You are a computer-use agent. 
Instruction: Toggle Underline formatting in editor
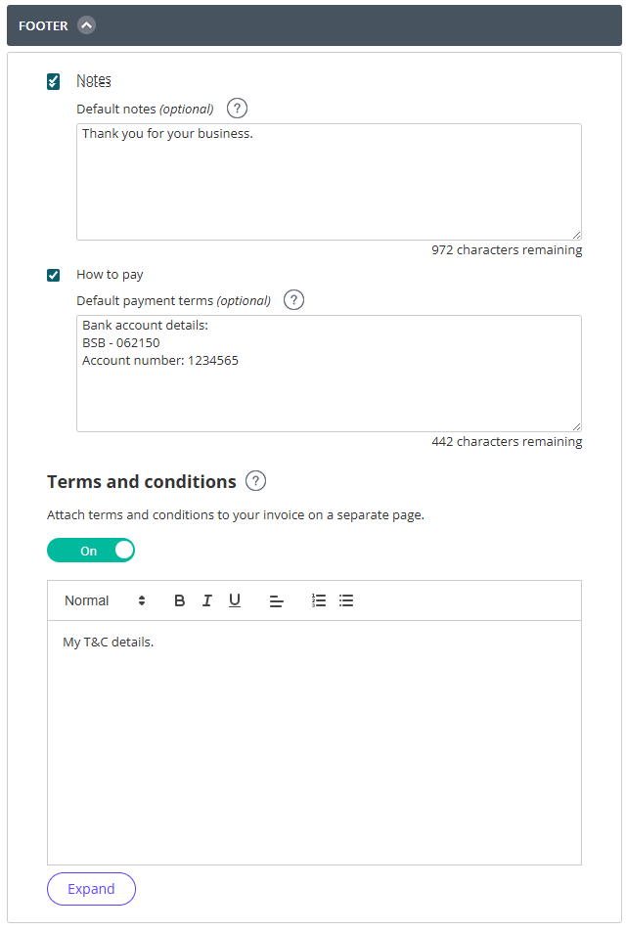click(235, 600)
